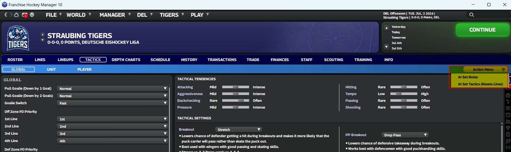The height and width of the screenshot is (152, 511).
Task: Click the search magnifier icon
Action: [472, 15]
